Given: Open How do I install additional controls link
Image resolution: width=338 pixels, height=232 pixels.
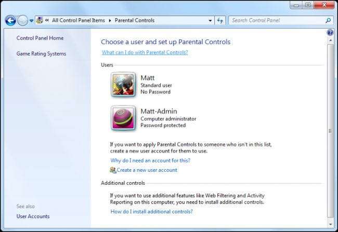Looking at the screenshot, I should (x=151, y=212).
